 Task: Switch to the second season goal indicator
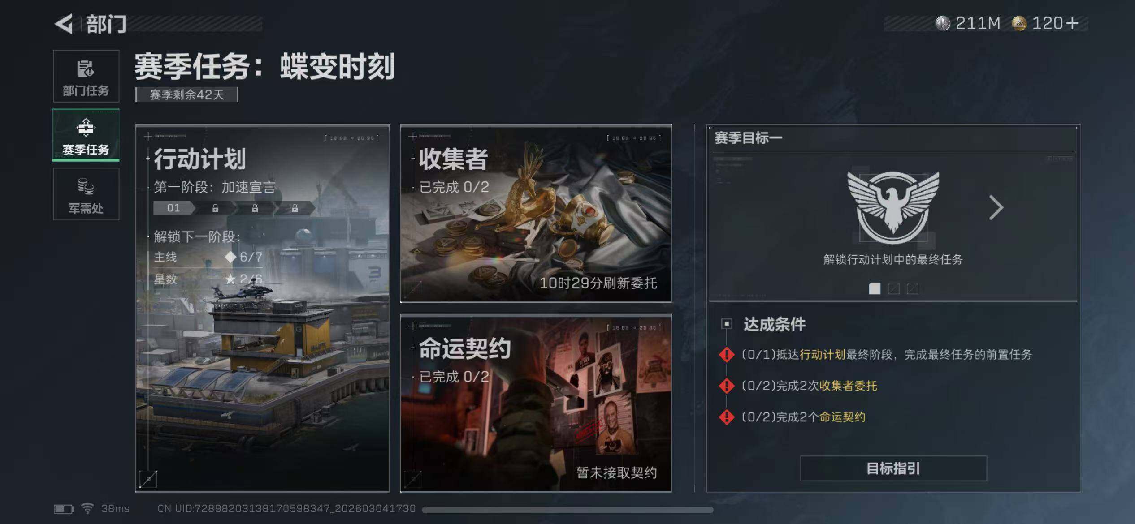click(x=893, y=288)
